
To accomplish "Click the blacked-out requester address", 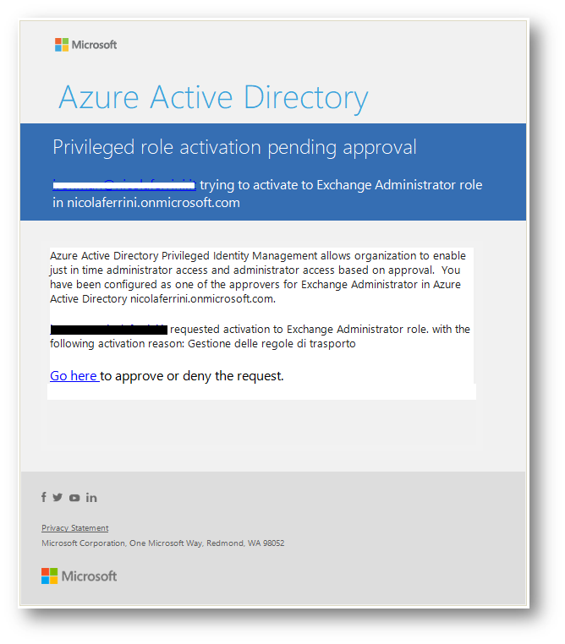I will pos(108,330).
